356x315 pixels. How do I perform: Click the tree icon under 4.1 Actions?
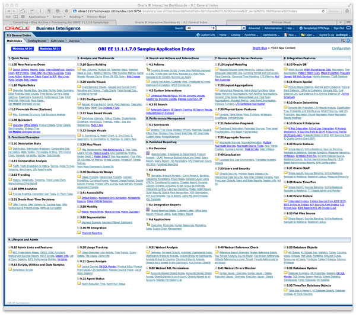[148, 69]
